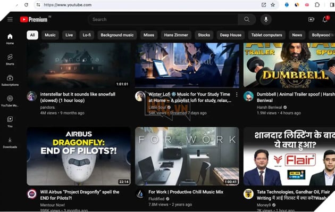Open For Work chill mix thumbnail
Image resolution: width=335 pixels, height=212 pixels.
point(187,156)
